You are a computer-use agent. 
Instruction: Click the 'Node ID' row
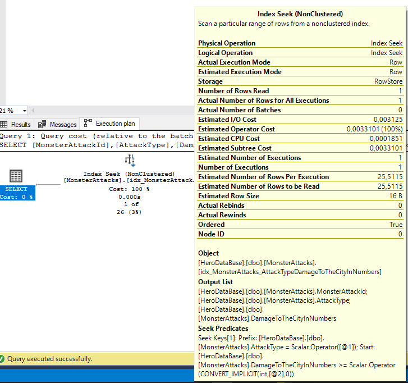coord(300,234)
